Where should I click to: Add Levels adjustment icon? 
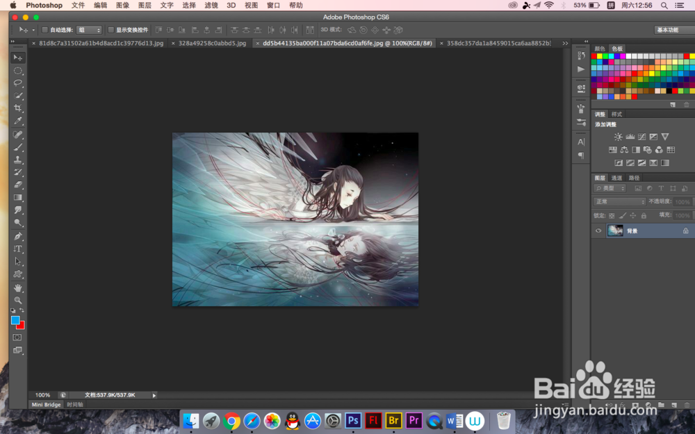pos(630,137)
